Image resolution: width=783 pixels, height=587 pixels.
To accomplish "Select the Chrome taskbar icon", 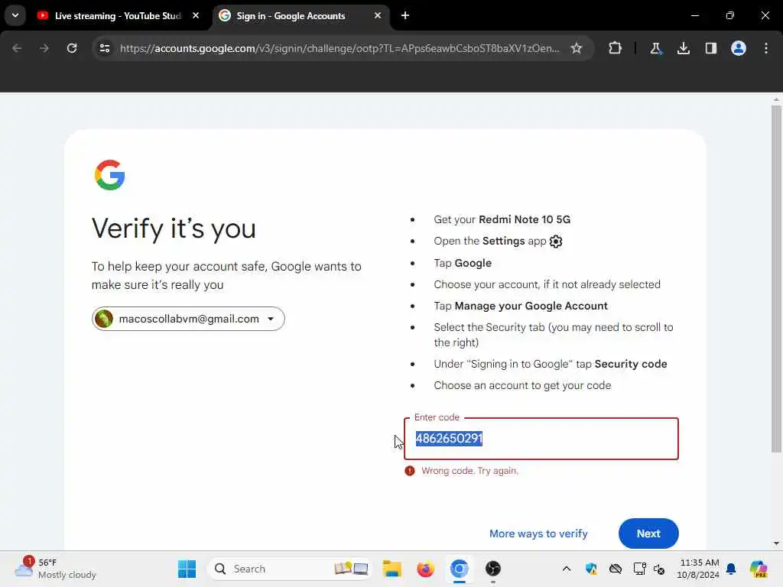I will pos(459,569).
